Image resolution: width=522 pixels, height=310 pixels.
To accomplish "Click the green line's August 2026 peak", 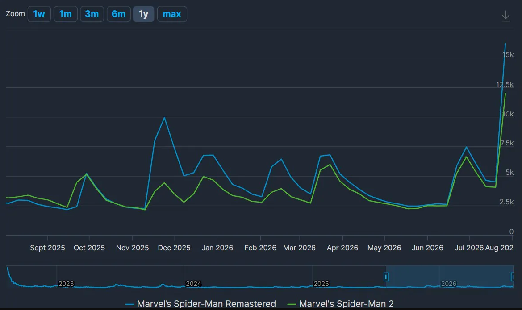I will click(x=505, y=94).
